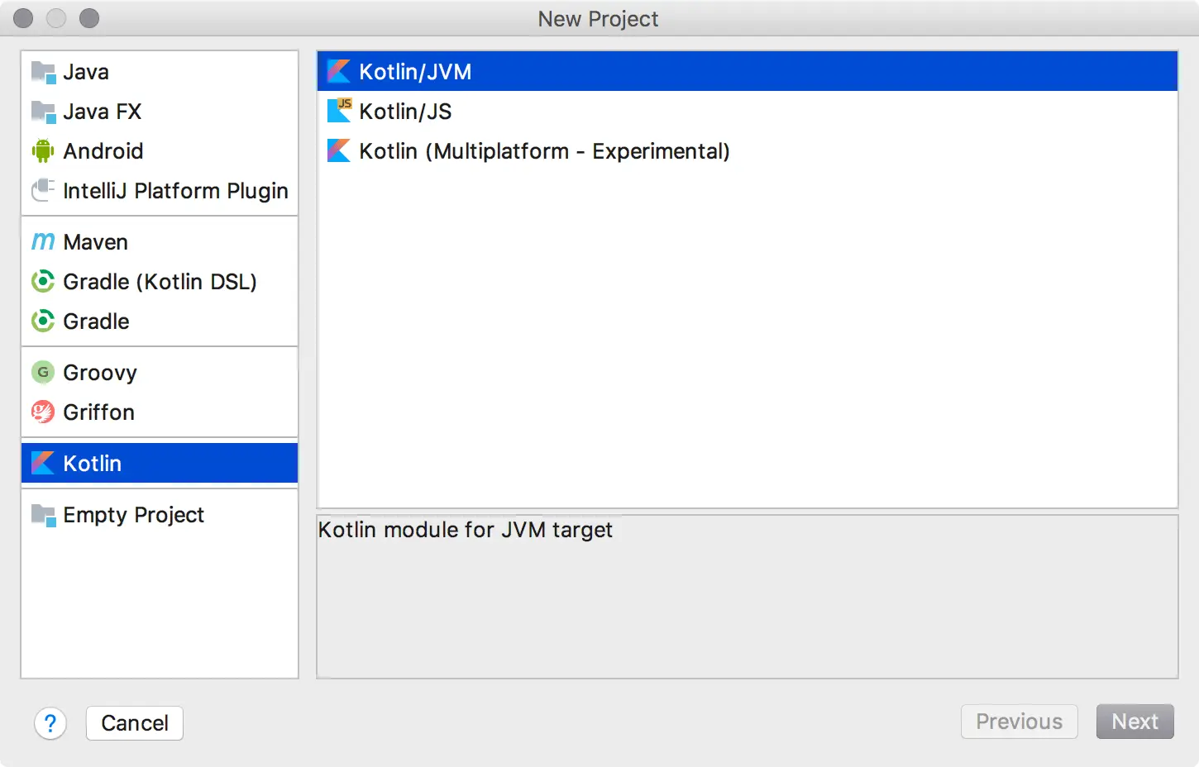Click the Kotlin logo icon in sidebar
This screenshot has height=767, width=1199.
point(43,464)
